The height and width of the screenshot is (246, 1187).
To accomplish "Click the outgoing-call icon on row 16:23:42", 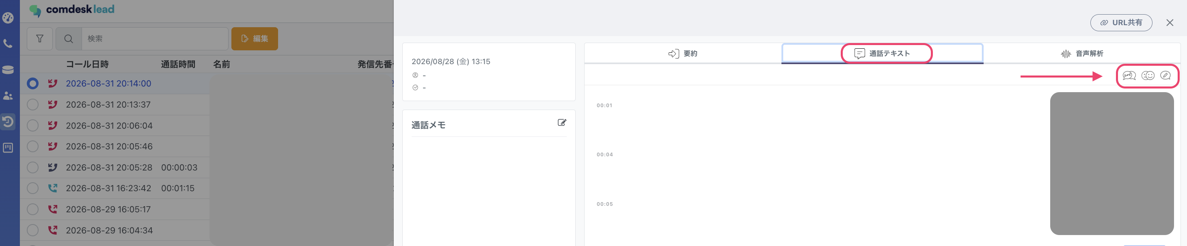I will pos(53,188).
